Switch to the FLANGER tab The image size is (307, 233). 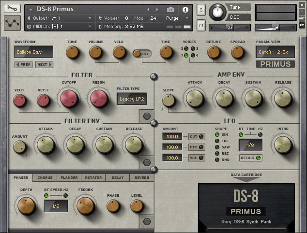point(69,178)
